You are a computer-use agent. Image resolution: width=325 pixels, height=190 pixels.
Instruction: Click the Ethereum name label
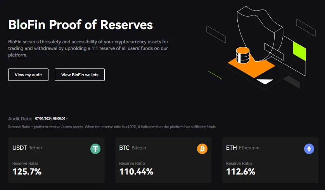pyautogui.click(x=249, y=148)
